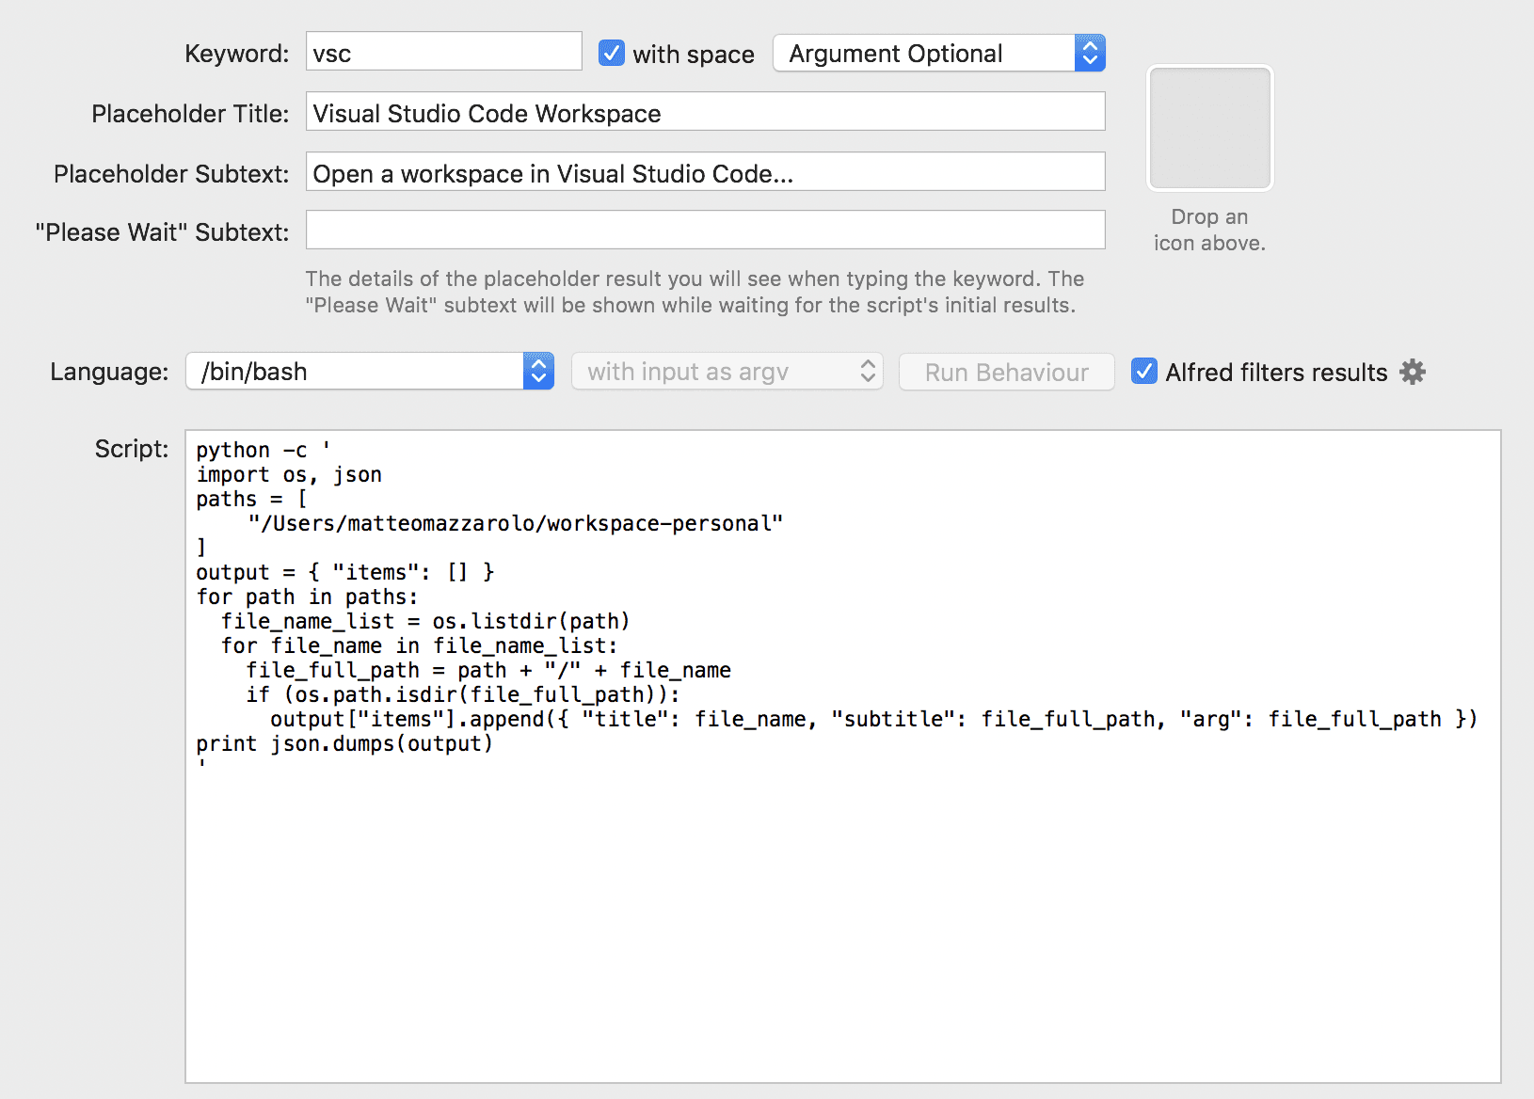Click the empty 'Please Wait' Subtext field
The height and width of the screenshot is (1099, 1534).
click(x=706, y=230)
